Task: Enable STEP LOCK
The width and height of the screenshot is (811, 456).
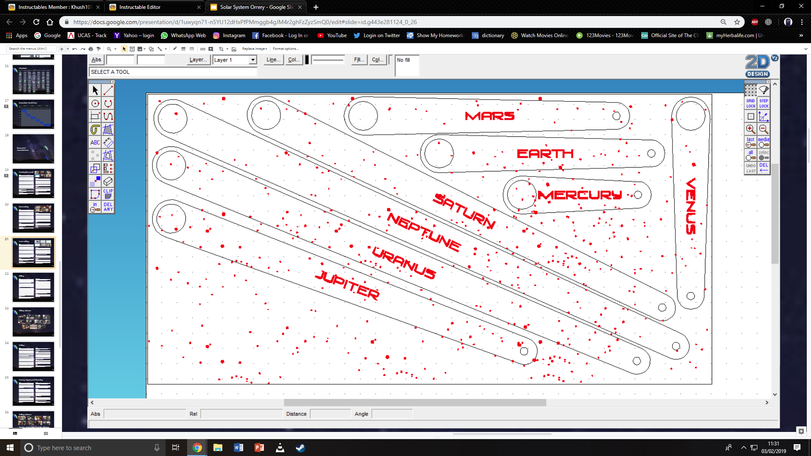Action: click(x=764, y=103)
